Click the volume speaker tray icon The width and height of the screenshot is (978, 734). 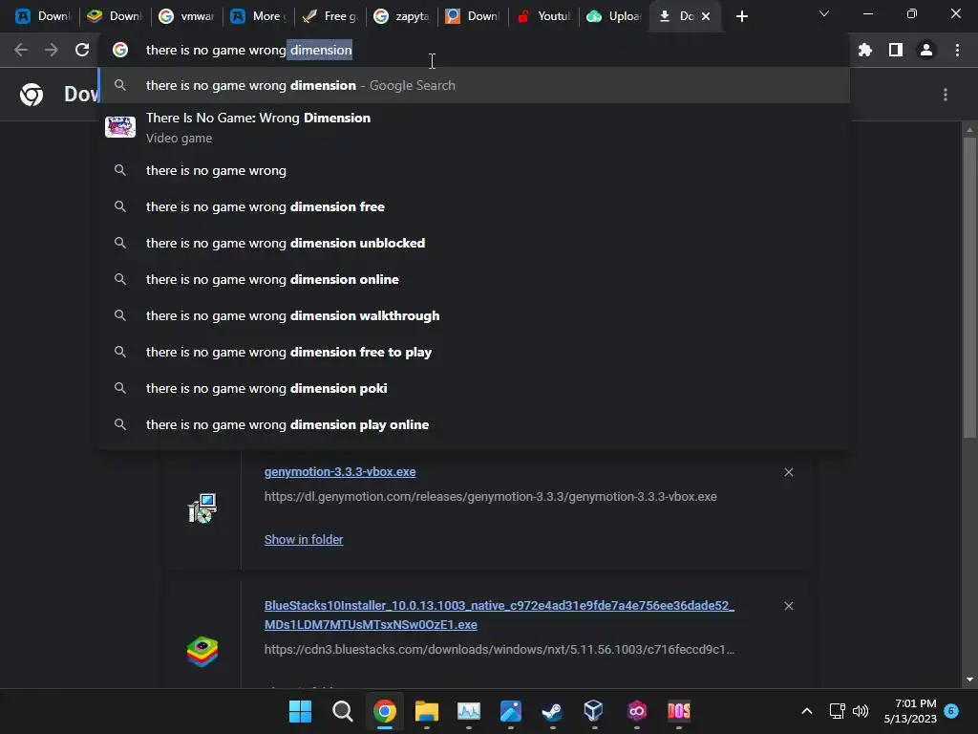click(861, 711)
